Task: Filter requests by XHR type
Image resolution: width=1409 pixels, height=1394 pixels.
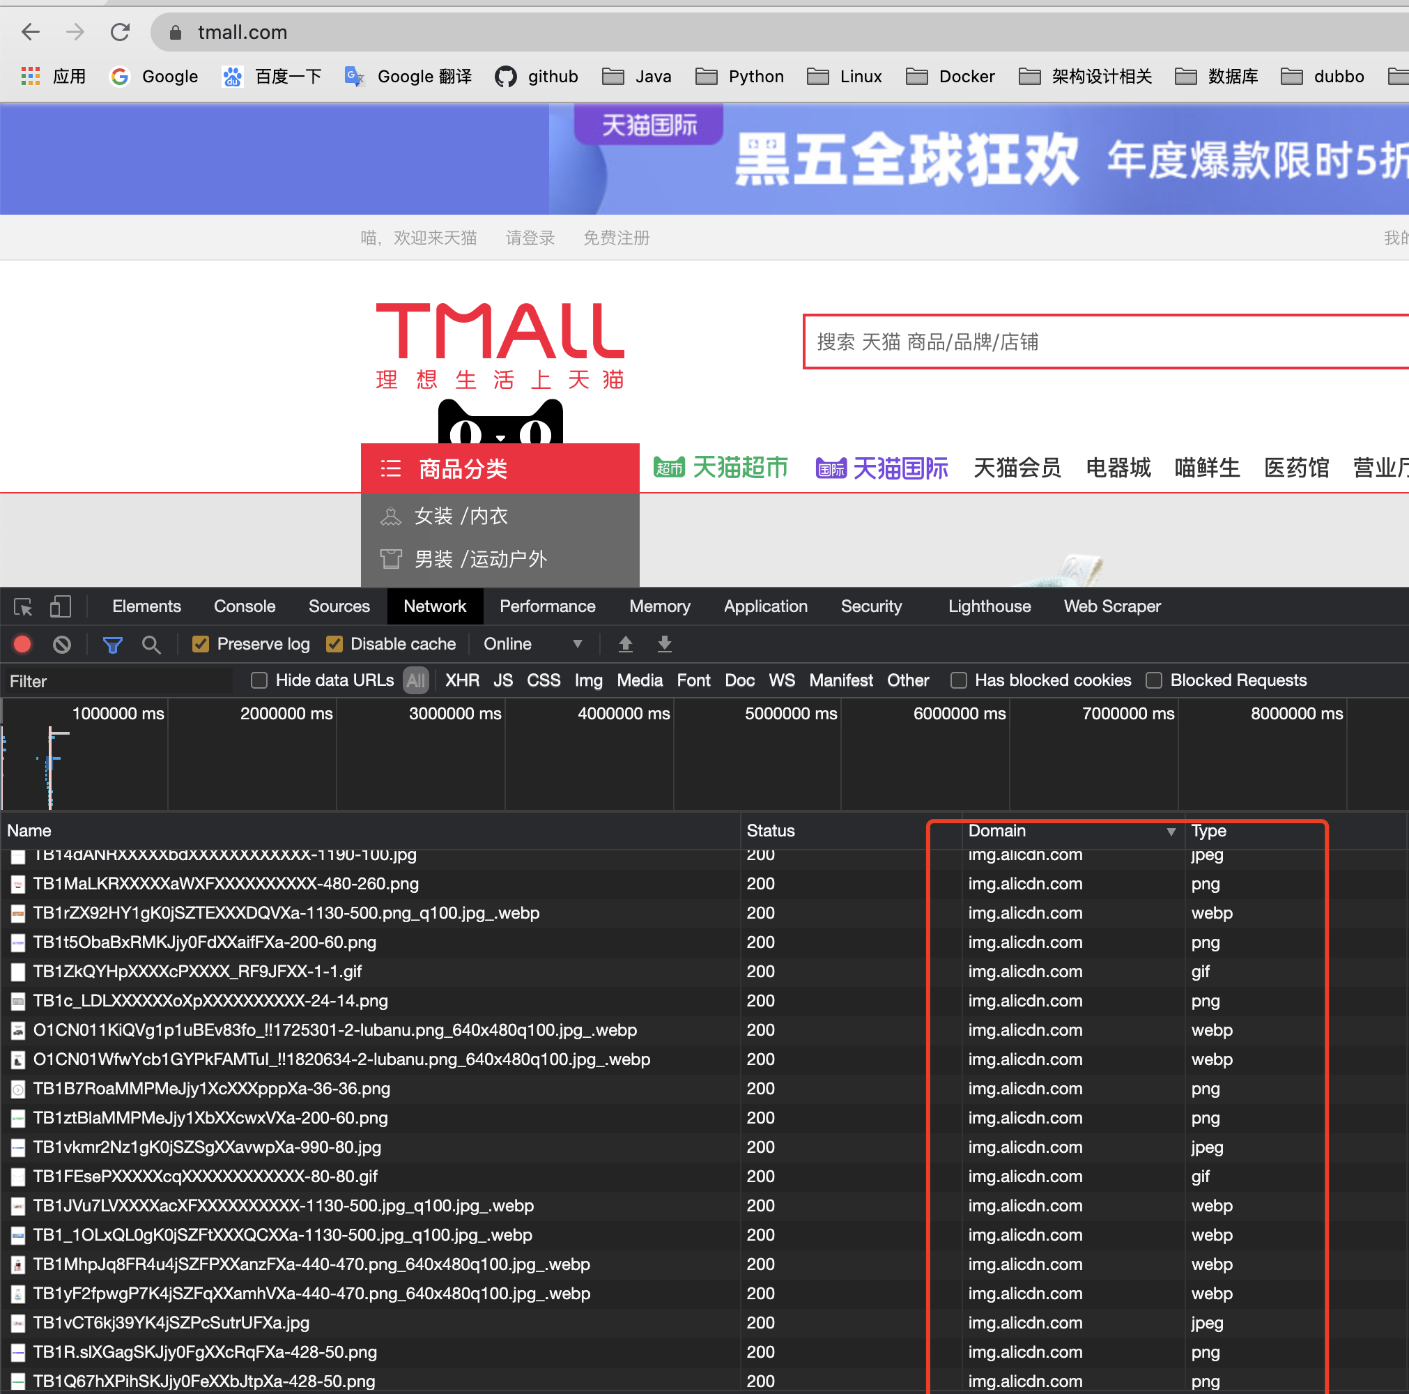Action: [x=461, y=680]
